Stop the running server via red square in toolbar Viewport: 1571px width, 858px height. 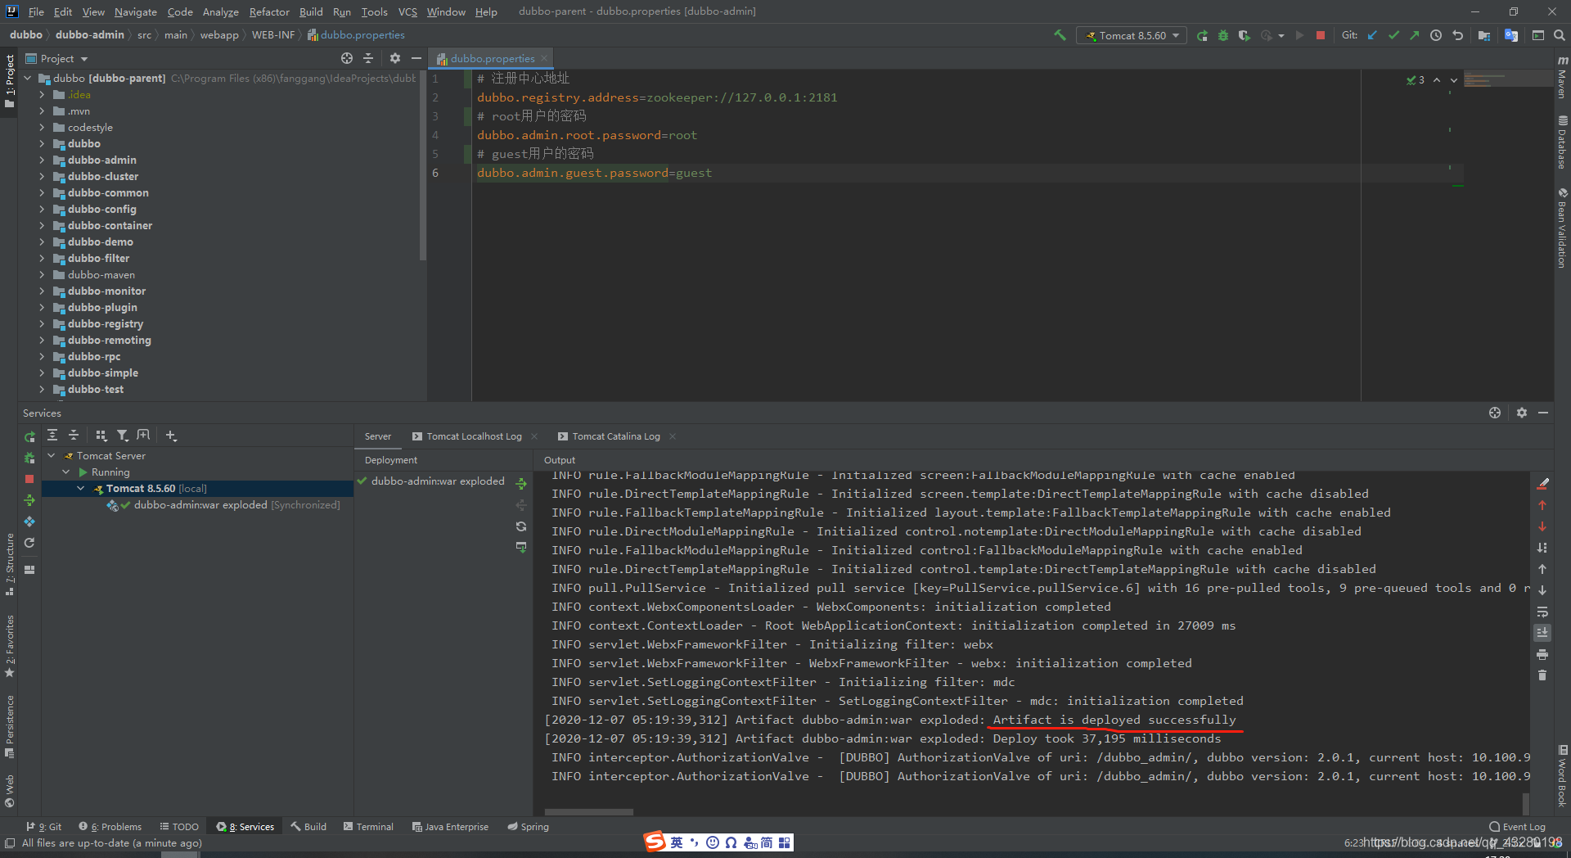coord(1321,35)
